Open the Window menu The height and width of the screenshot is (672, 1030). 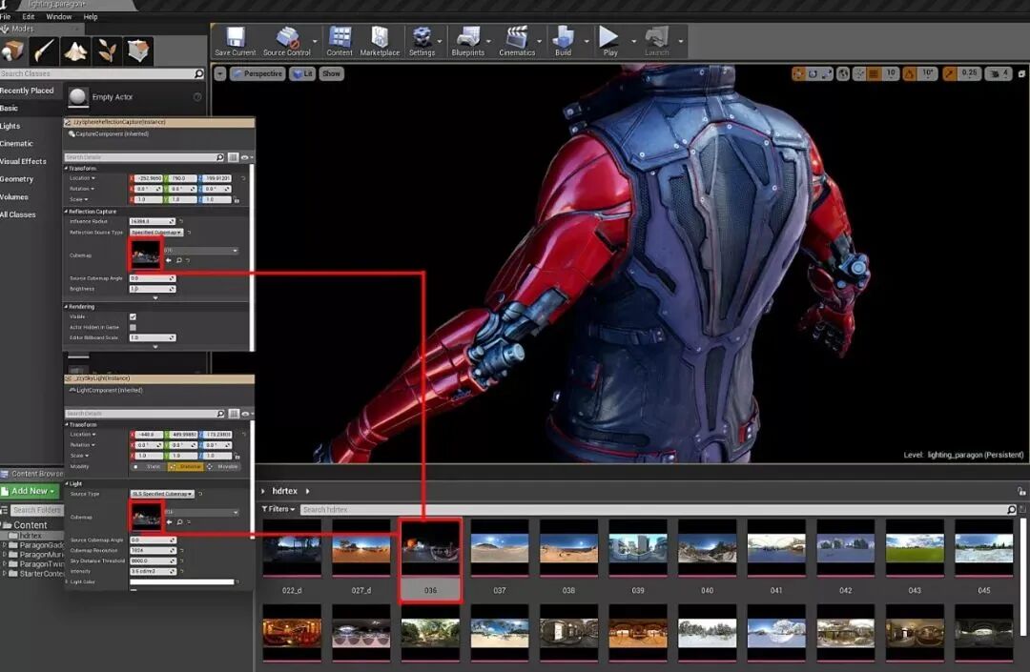click(58, 16)
